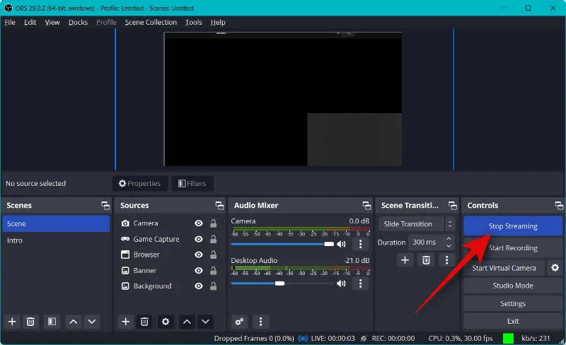This screenshot has width=566, height=345.
Task: Open the Tools menu
Action: [x=193, y=23]
